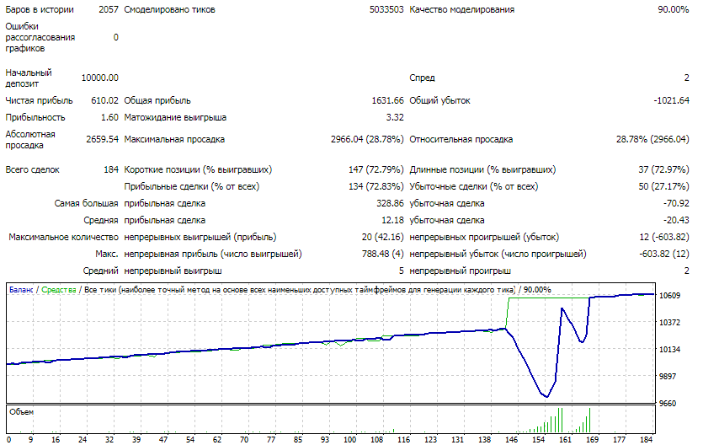Image resolution: width=703 pixels, height=445 pixels.
Task: Click the blue "Баланс" chart legend label
Action: [x=21, y=290]
